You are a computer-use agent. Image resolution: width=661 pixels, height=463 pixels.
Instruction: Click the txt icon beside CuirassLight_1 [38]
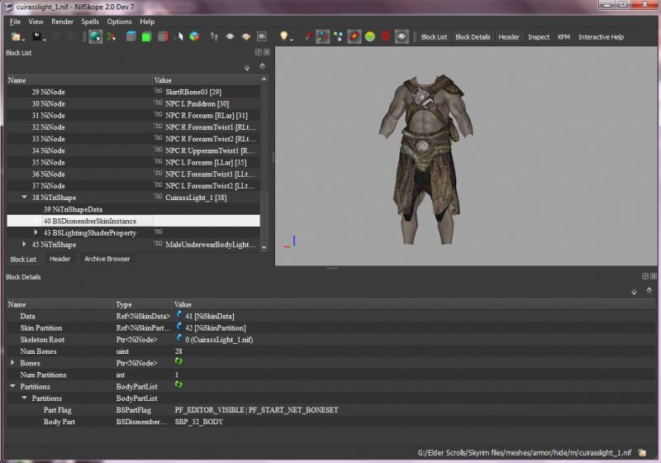158,197
